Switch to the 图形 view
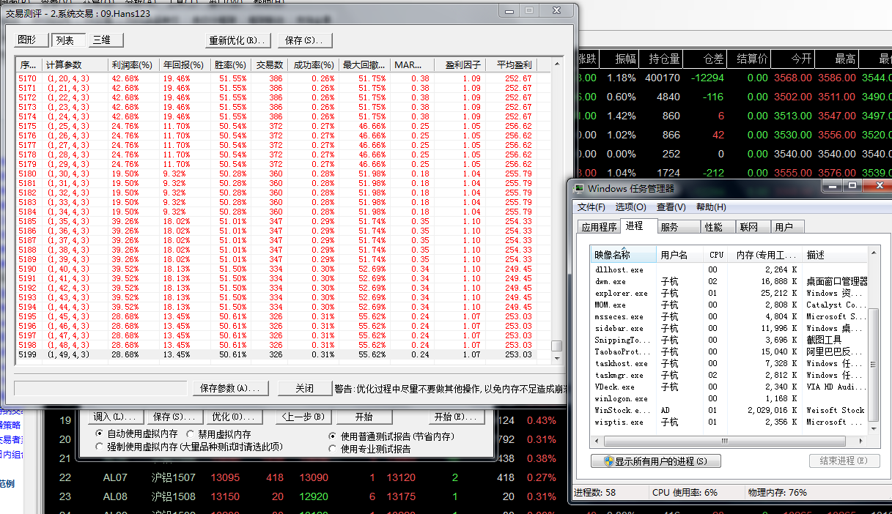892x514 pixels. 27,40
